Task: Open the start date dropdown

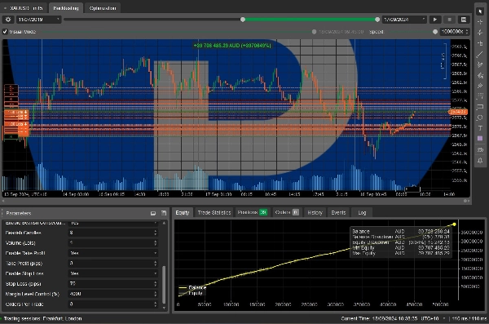Action: click(38, 20)
